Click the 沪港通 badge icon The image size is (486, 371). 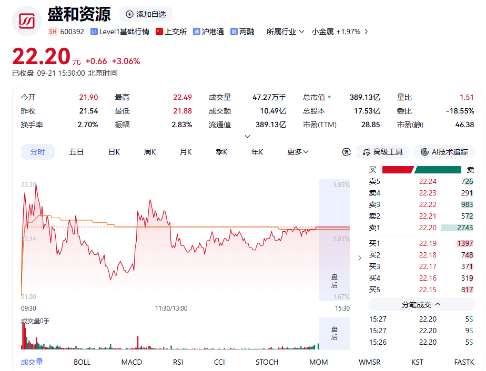click(197, 32)
